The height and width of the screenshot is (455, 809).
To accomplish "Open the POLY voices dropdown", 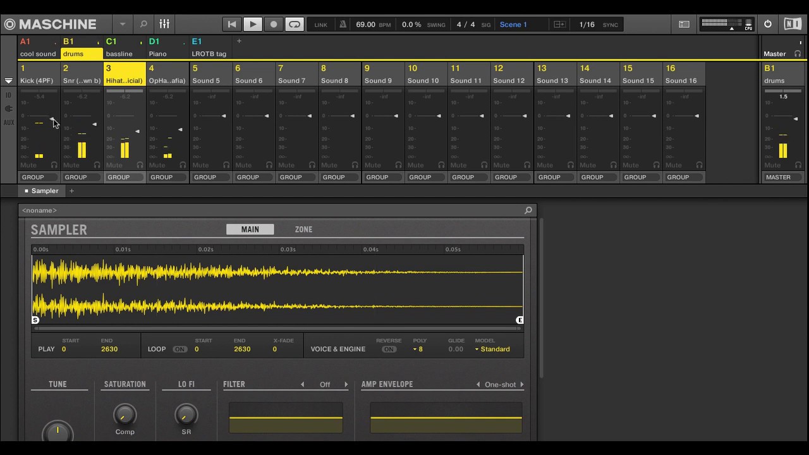I will [418, 349].
